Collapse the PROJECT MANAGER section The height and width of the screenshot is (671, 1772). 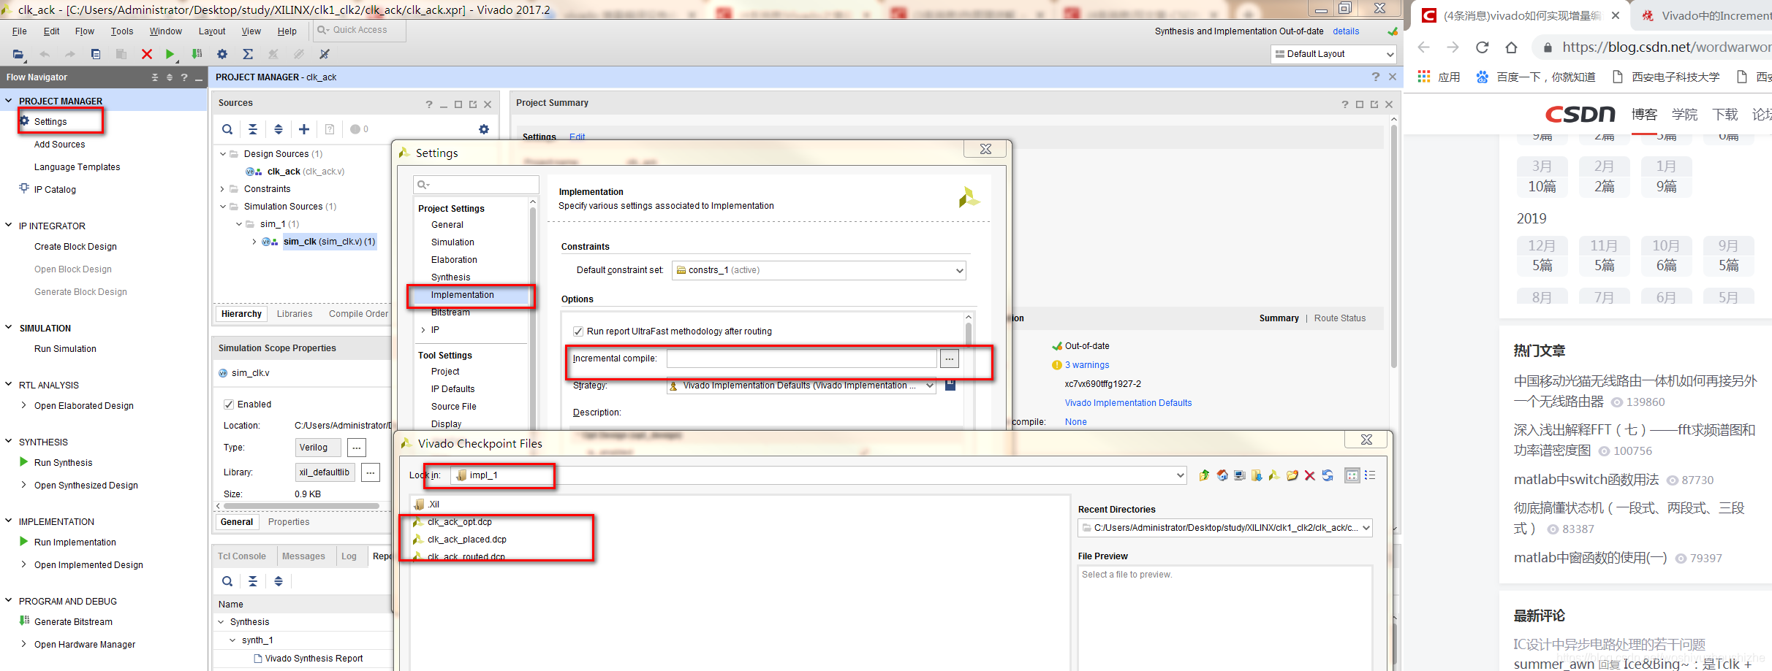point(9,101)
